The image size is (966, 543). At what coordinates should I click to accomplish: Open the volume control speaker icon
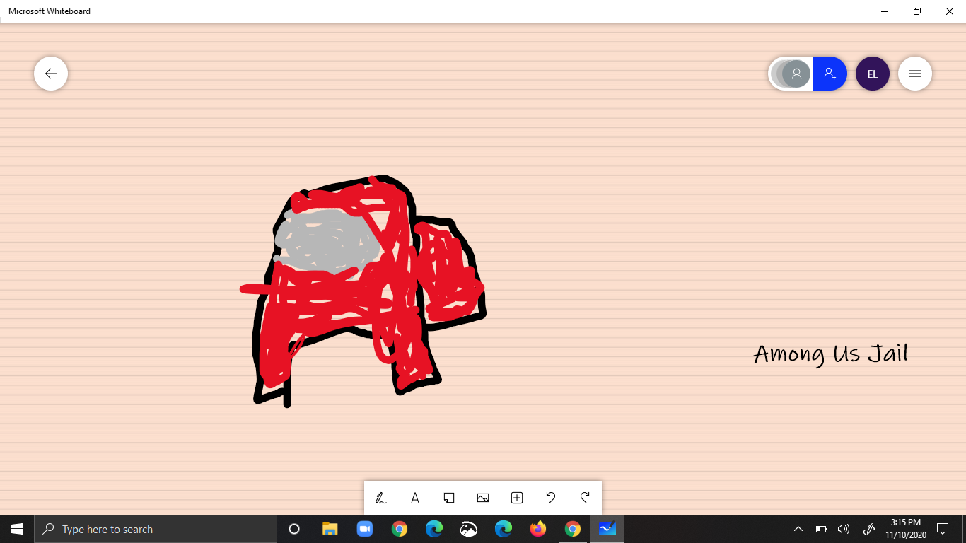844,529
